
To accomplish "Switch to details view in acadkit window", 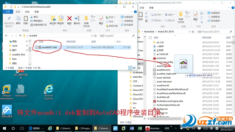I will click(130, 68).
